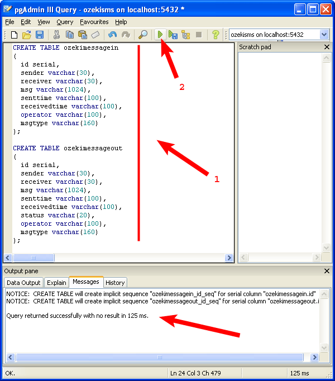The image size is (335, 381).
Task: Click the Scratch pad scroll up arrow
Action: (326, 58)
